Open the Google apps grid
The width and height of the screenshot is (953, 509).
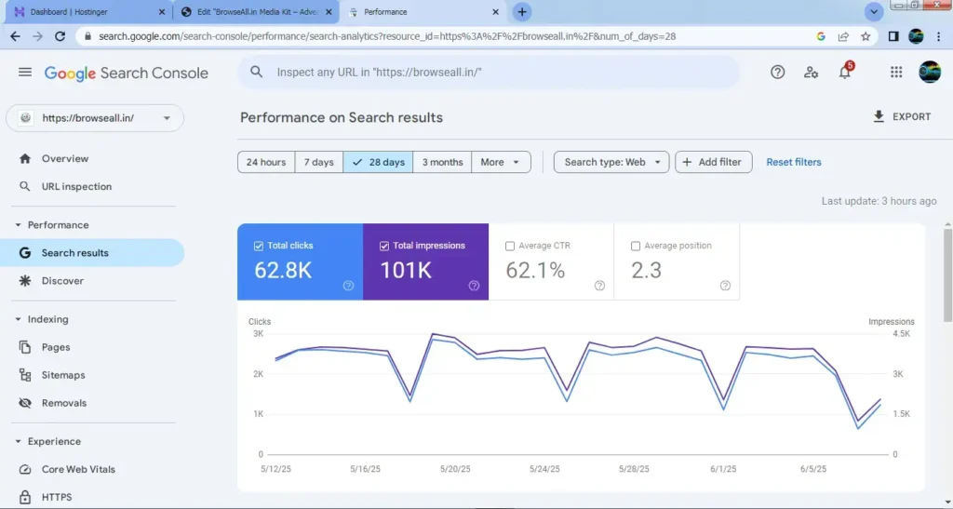896,73
